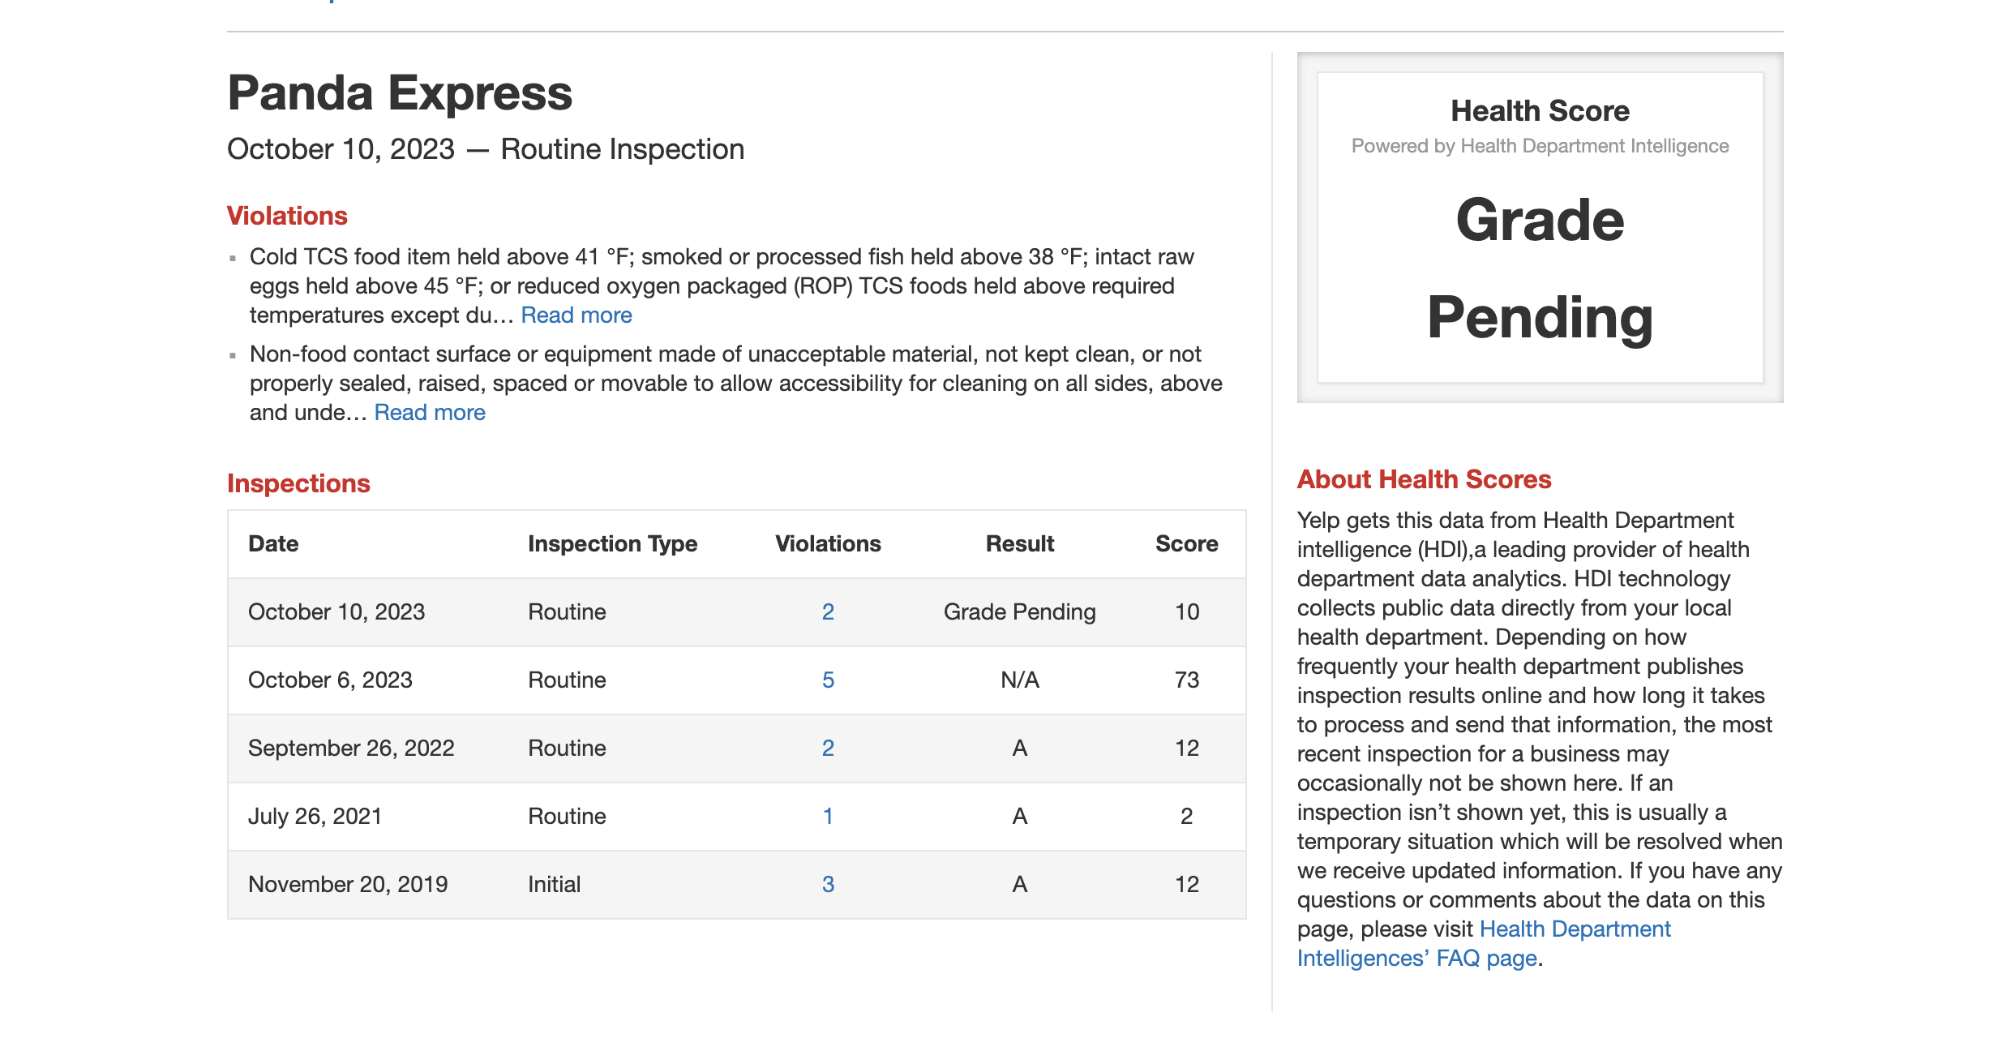
Task: Click the red Violations section heading
Action: point(287,217)
